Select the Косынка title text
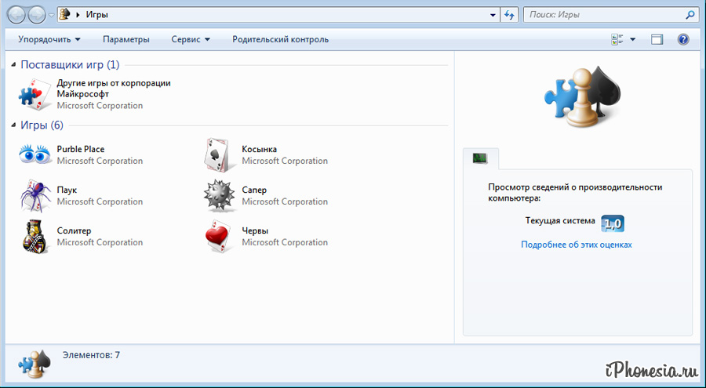This screenshot has height=388, width=706. click(x=260, y=149)
